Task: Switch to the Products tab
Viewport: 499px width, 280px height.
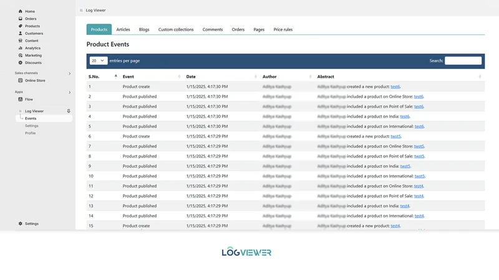Action: [99, 29]
